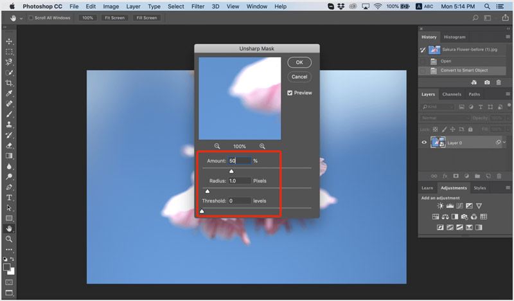Click the Fill Screen button
514x301 pixels.
click(x=146, y=18)
